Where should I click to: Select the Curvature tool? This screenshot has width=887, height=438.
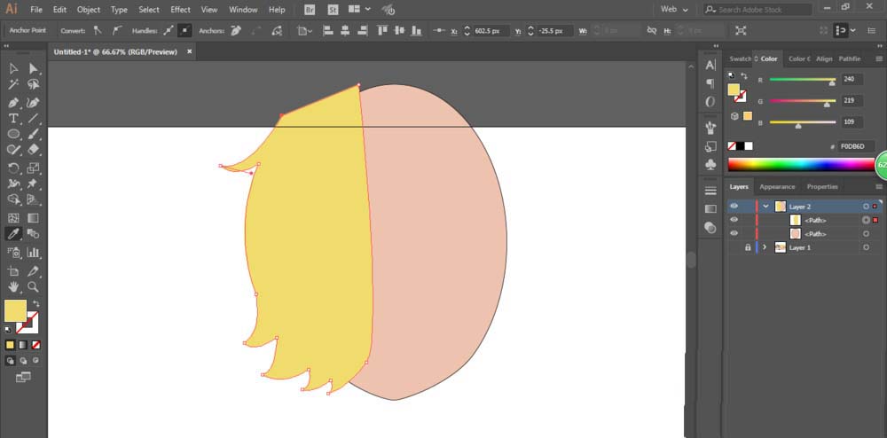click(x=34, y=103)
